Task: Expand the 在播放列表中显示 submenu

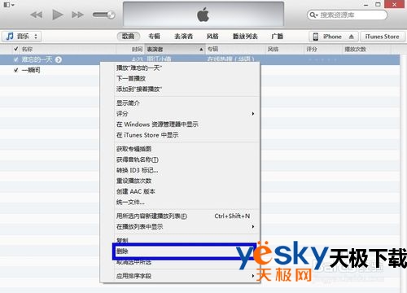Action: click(x=180, y=227)
